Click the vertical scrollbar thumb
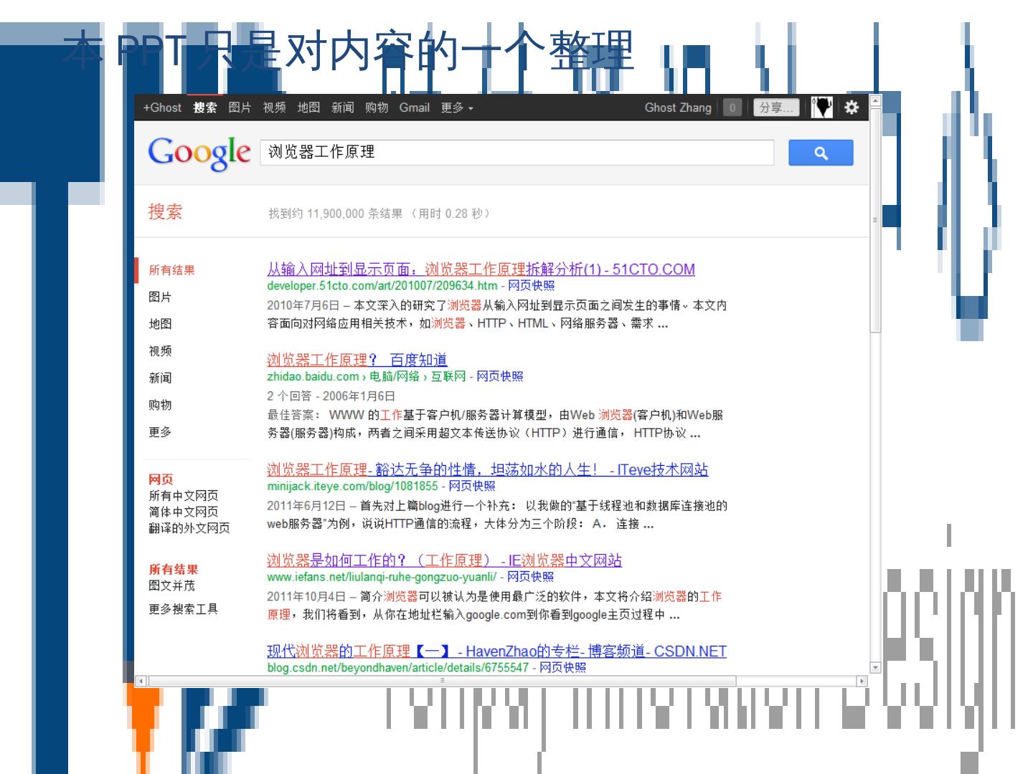The height and width of the screenshot is (774, 1033). (874, 219)
